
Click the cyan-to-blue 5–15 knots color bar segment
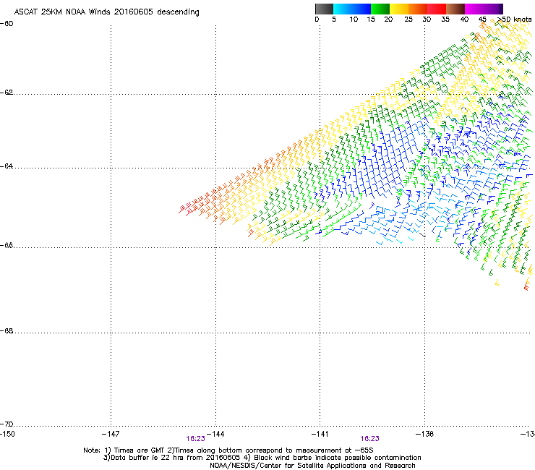click(x=352, y=9)
